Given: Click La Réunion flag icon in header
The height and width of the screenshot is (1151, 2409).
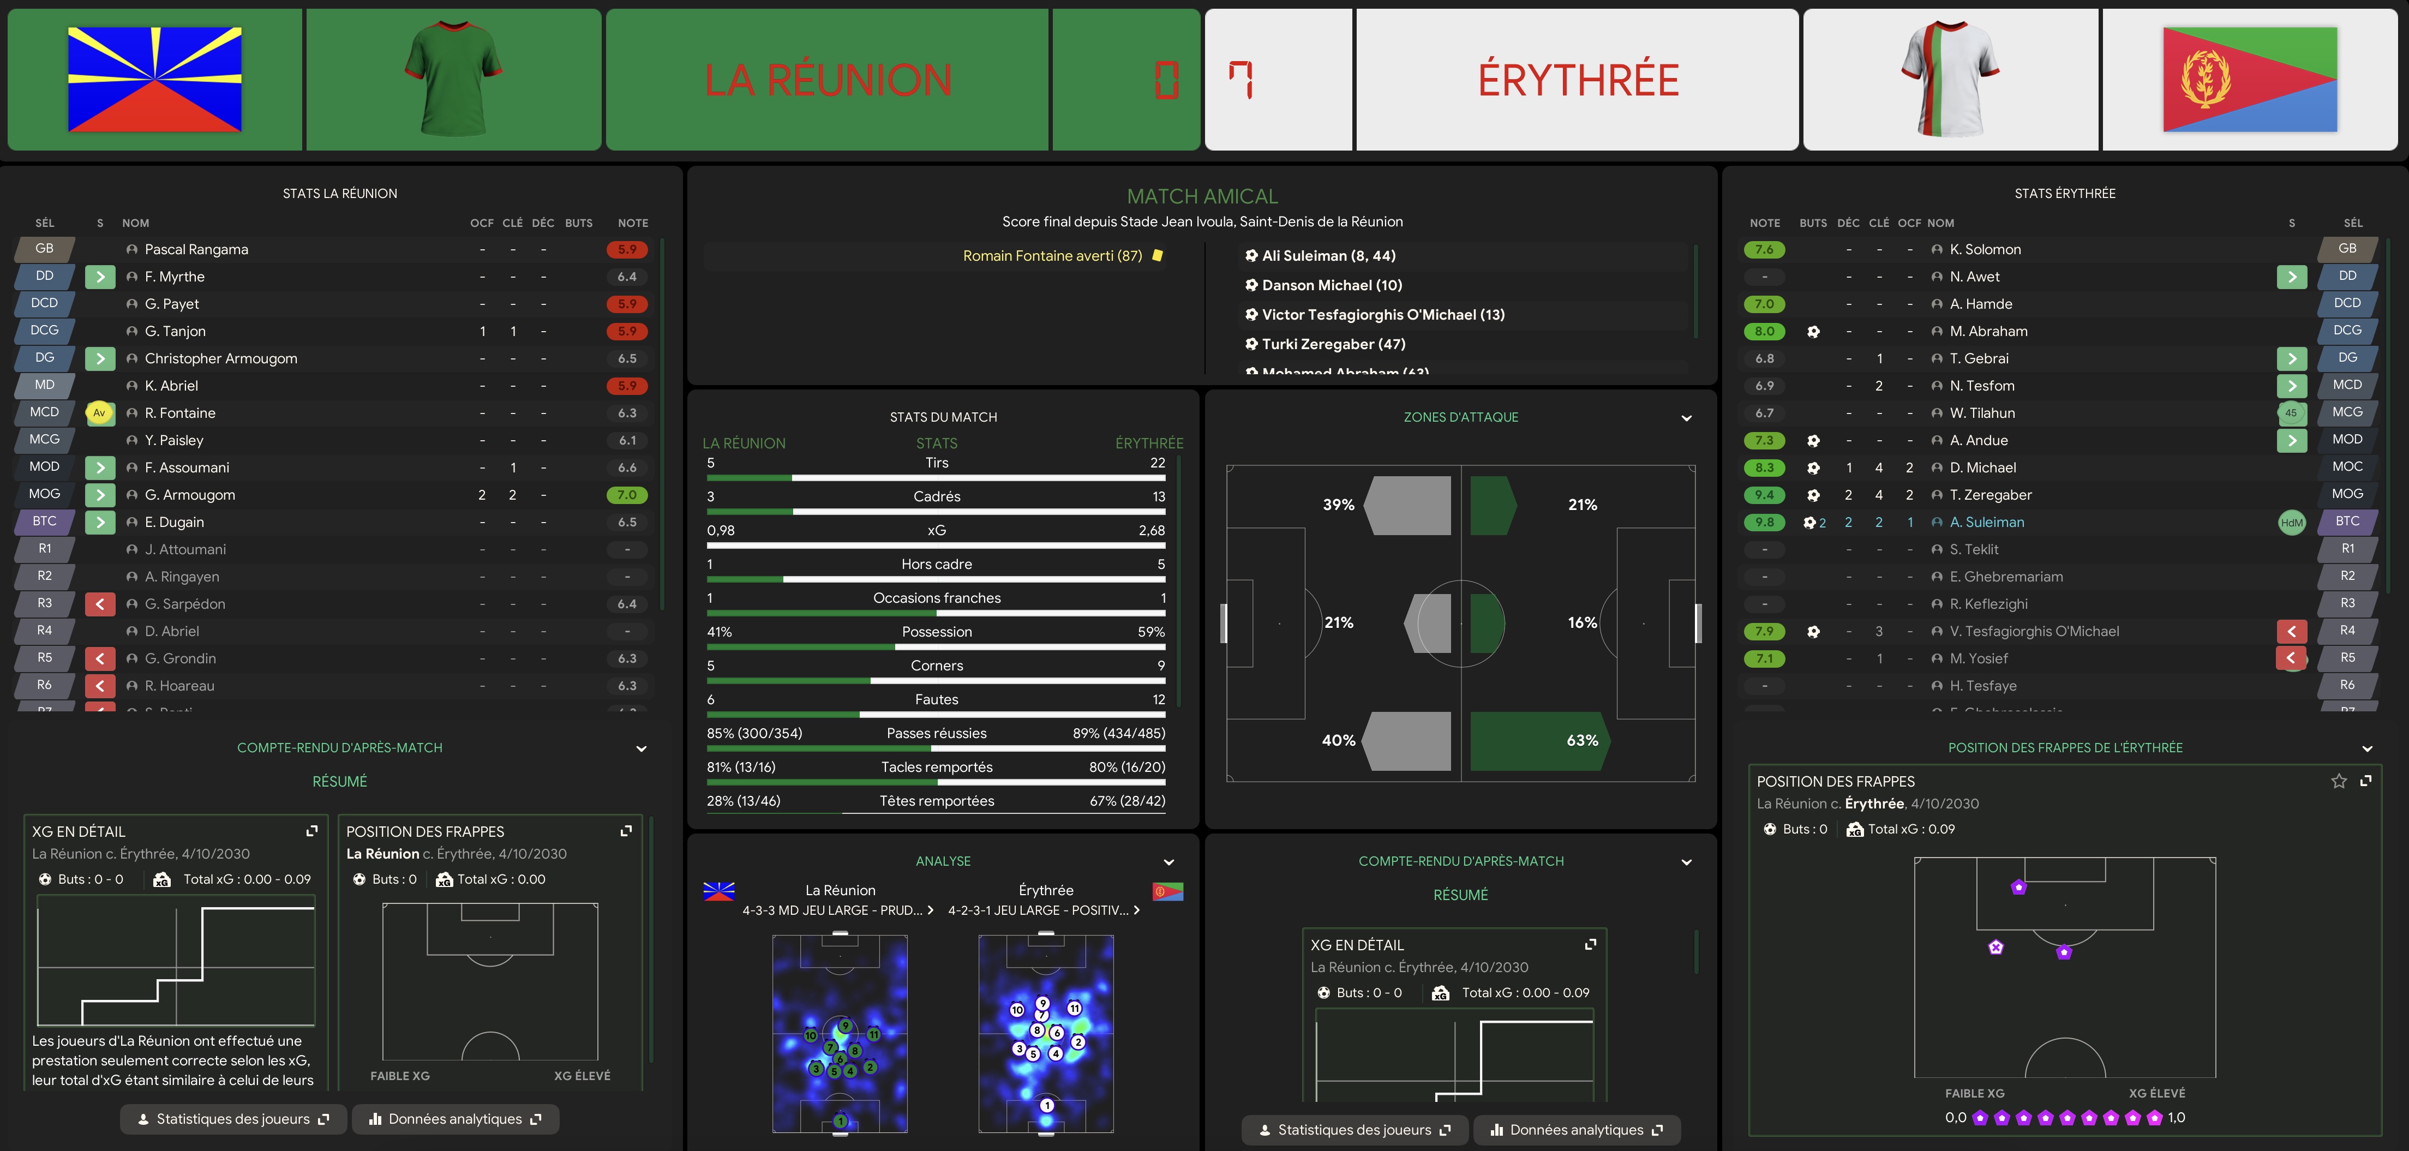Looking at the screenshot, I should (154, 80).
